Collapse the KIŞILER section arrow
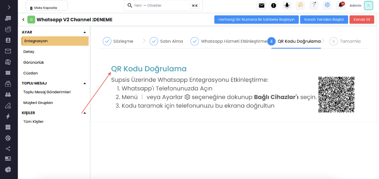Image resolution: width=379 pixels, height=179 pixels. point(85,113)
